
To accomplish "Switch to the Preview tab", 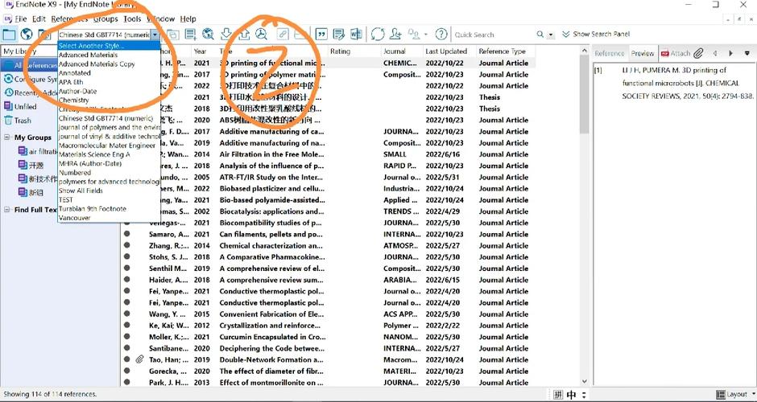I will tap(643, 53).
